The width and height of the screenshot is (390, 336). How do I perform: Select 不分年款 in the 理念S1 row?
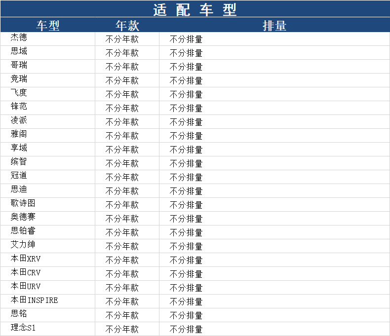[122, 330]
